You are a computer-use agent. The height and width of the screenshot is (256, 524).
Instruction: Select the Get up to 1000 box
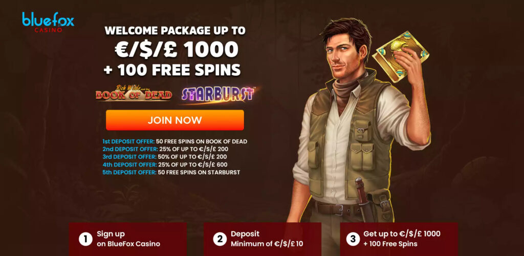point(399,239)
